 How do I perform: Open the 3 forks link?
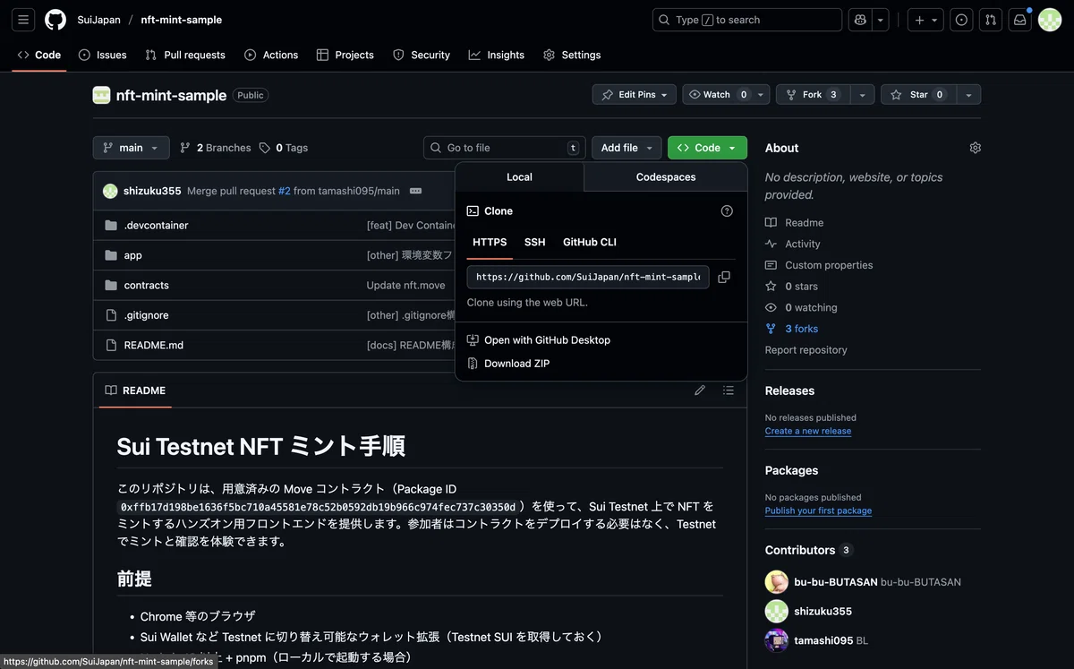801,329
